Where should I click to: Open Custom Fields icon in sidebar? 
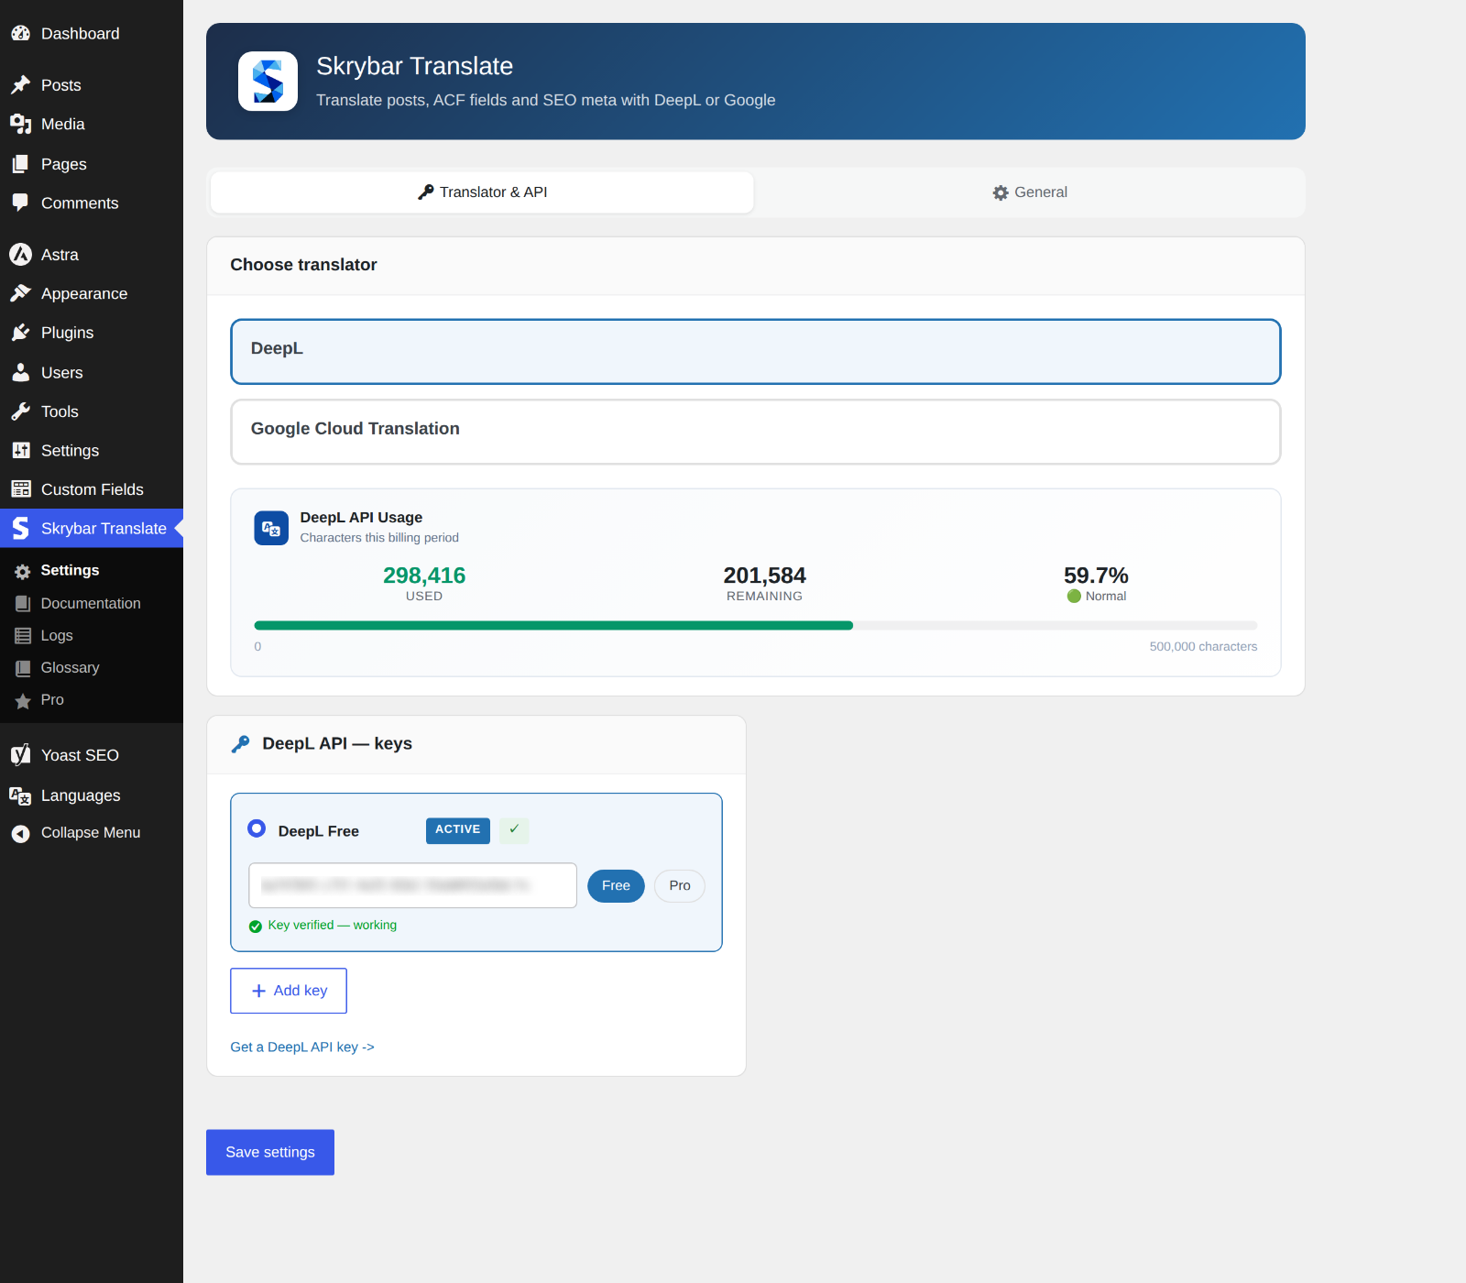click(20, 489)
